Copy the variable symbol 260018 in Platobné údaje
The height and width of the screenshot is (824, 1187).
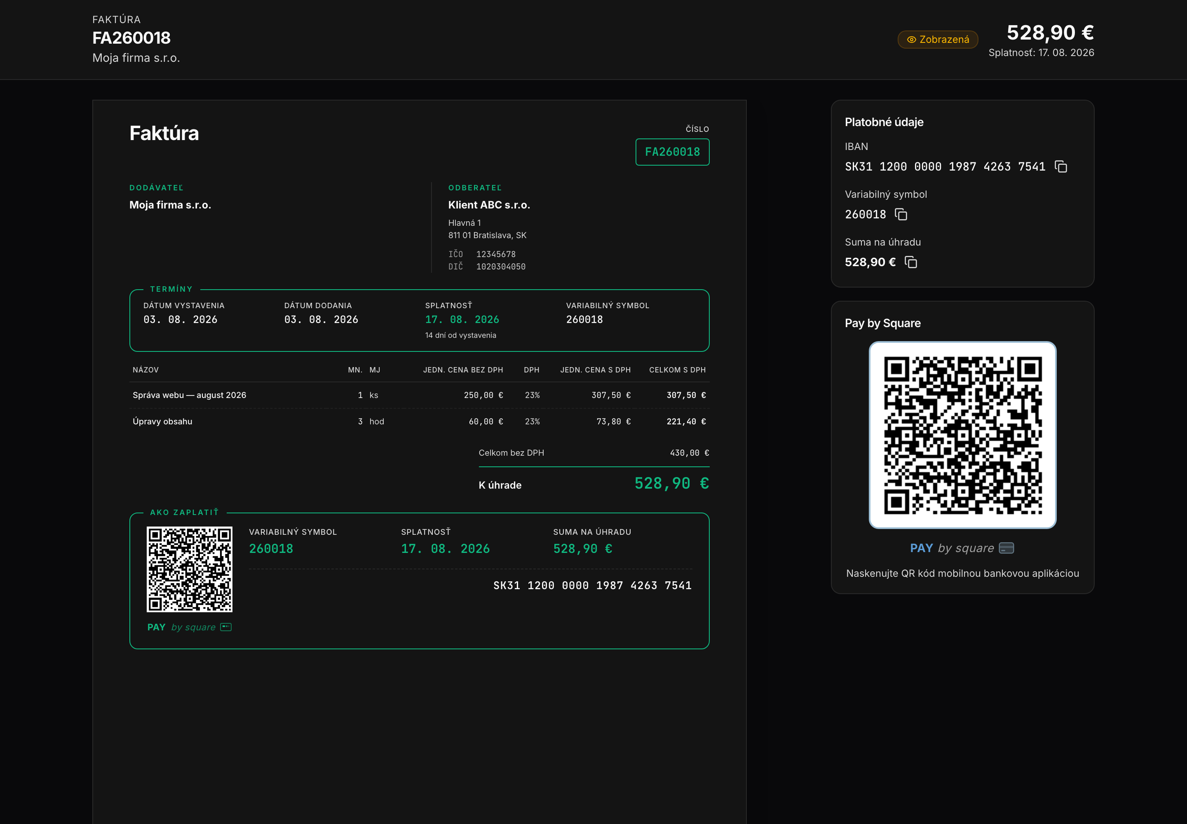[x=901, y=214]
